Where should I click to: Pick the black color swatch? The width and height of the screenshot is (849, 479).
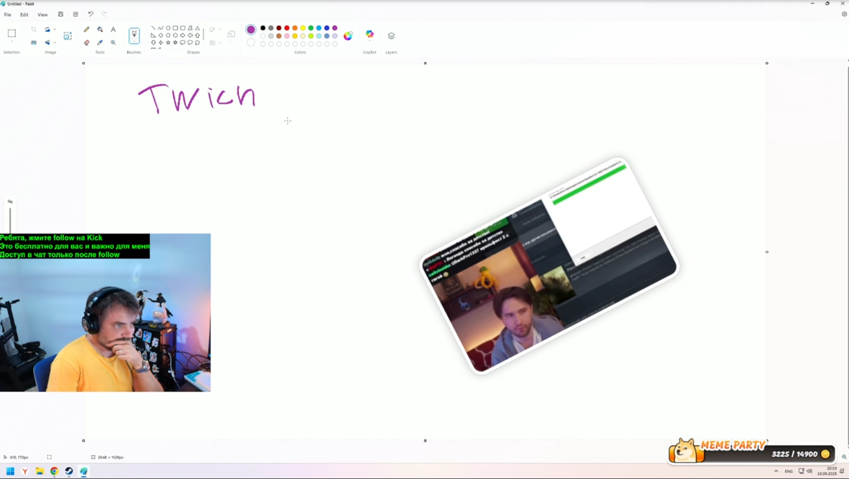click(263, 28)
